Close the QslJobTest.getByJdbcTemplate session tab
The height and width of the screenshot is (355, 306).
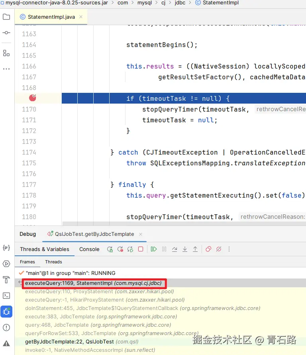tap(141, 234)
